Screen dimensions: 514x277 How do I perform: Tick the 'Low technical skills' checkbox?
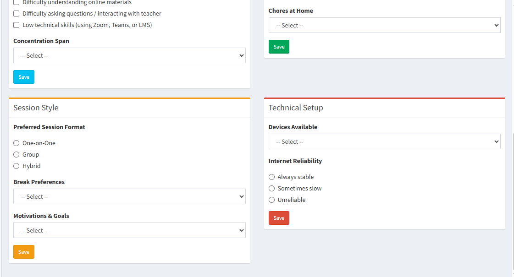[x=17, y=25]
